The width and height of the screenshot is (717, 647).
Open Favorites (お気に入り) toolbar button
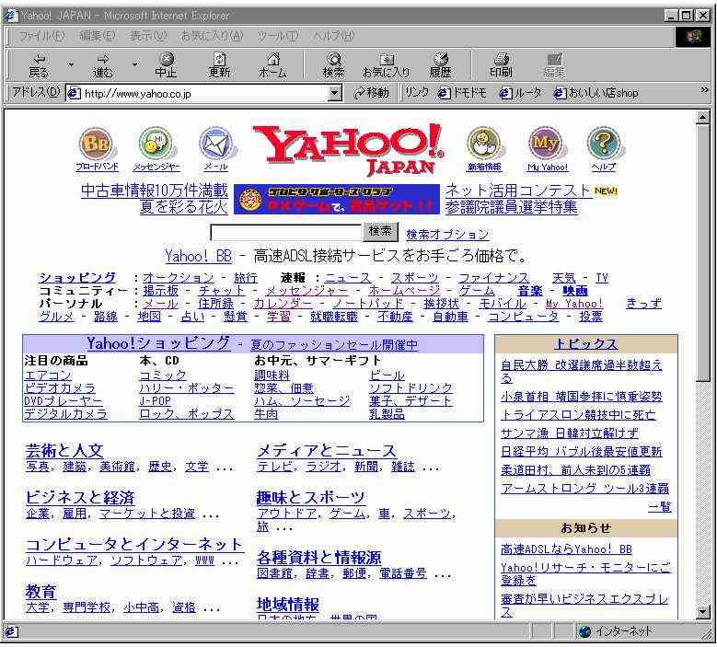coord(387,65)
